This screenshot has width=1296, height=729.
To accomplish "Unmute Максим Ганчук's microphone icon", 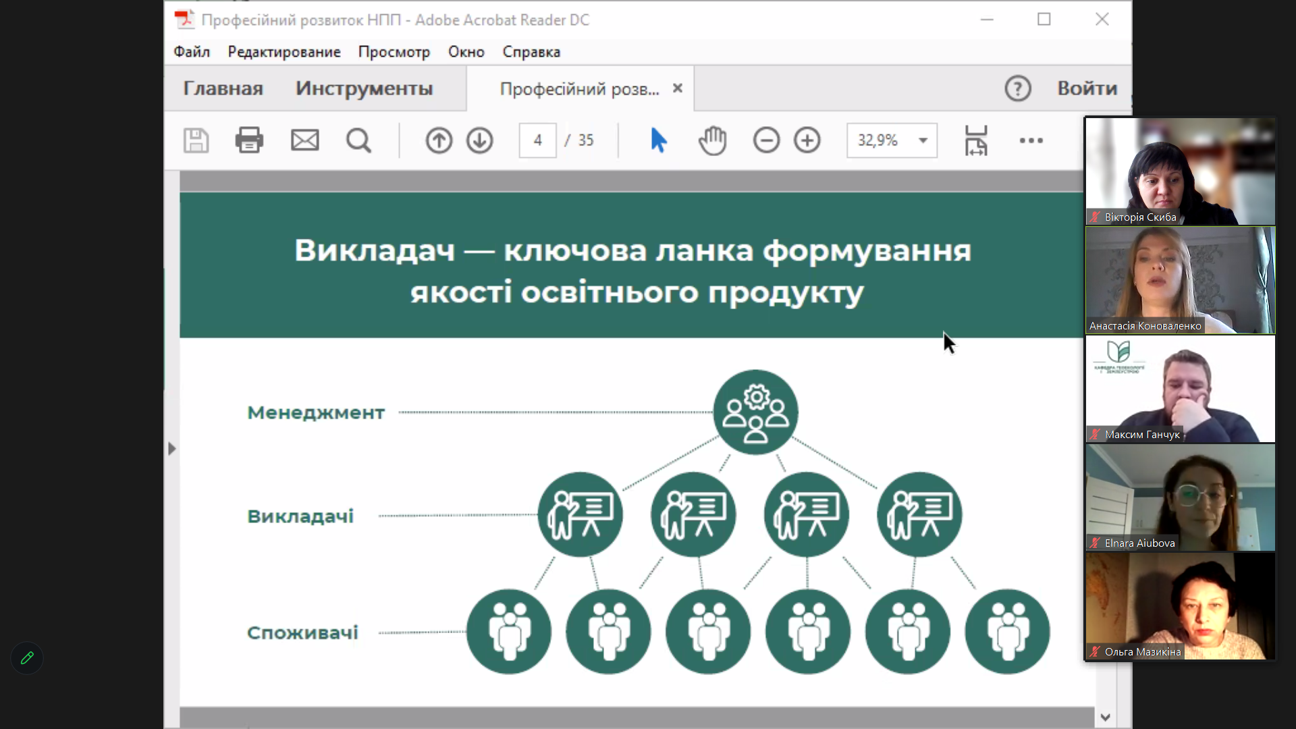I will click(1095, 434).
